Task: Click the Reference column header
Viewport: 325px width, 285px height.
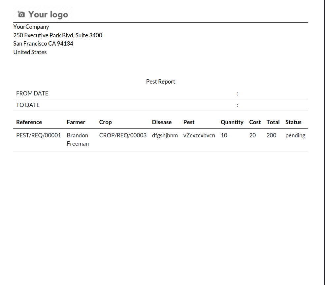Action: [29, 122]
